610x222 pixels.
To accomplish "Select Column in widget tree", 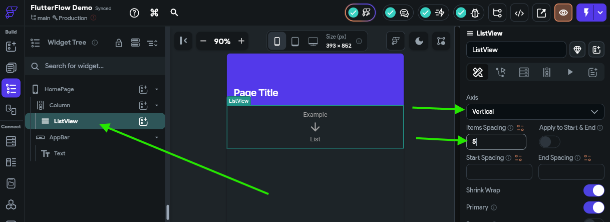I will click(60, 105).
